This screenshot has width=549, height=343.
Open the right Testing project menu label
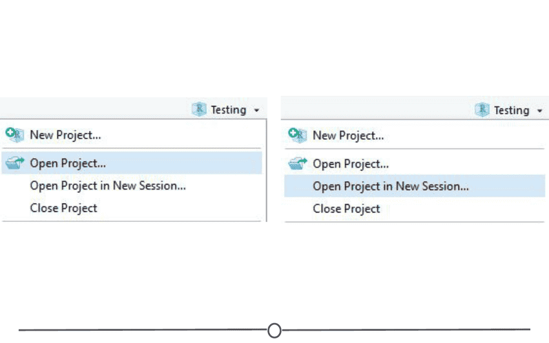512,110
